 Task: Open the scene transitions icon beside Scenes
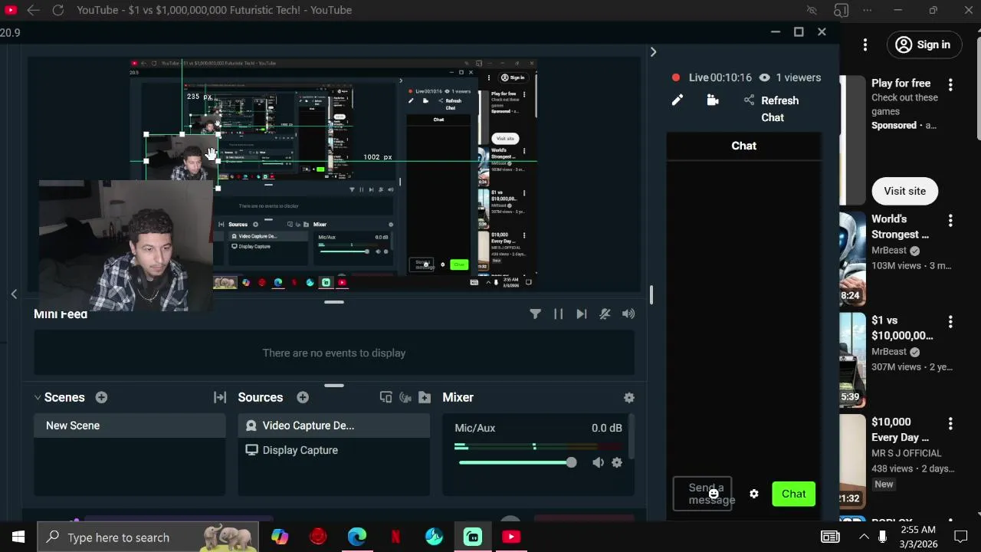click(220, 397)
